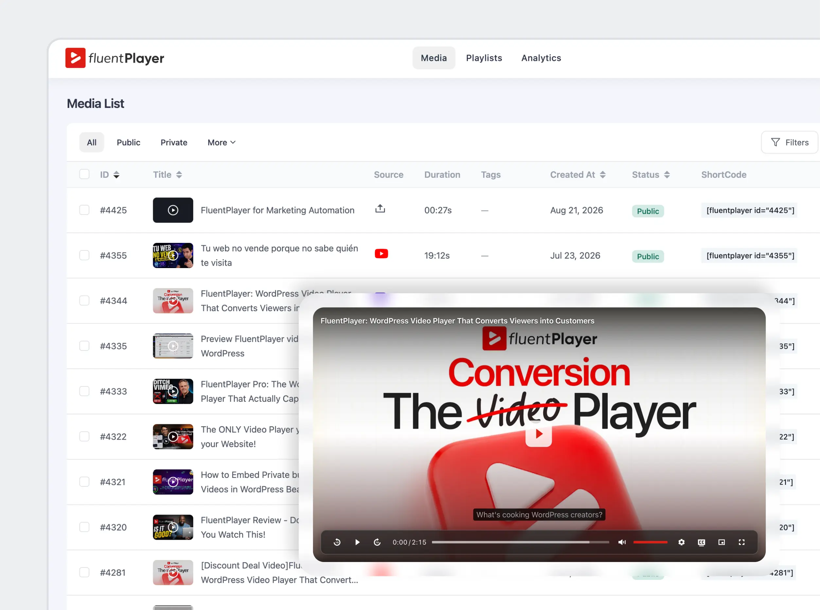Check the box for media #4333
This screenshot has width=820, height=610.
pos(84,391)
